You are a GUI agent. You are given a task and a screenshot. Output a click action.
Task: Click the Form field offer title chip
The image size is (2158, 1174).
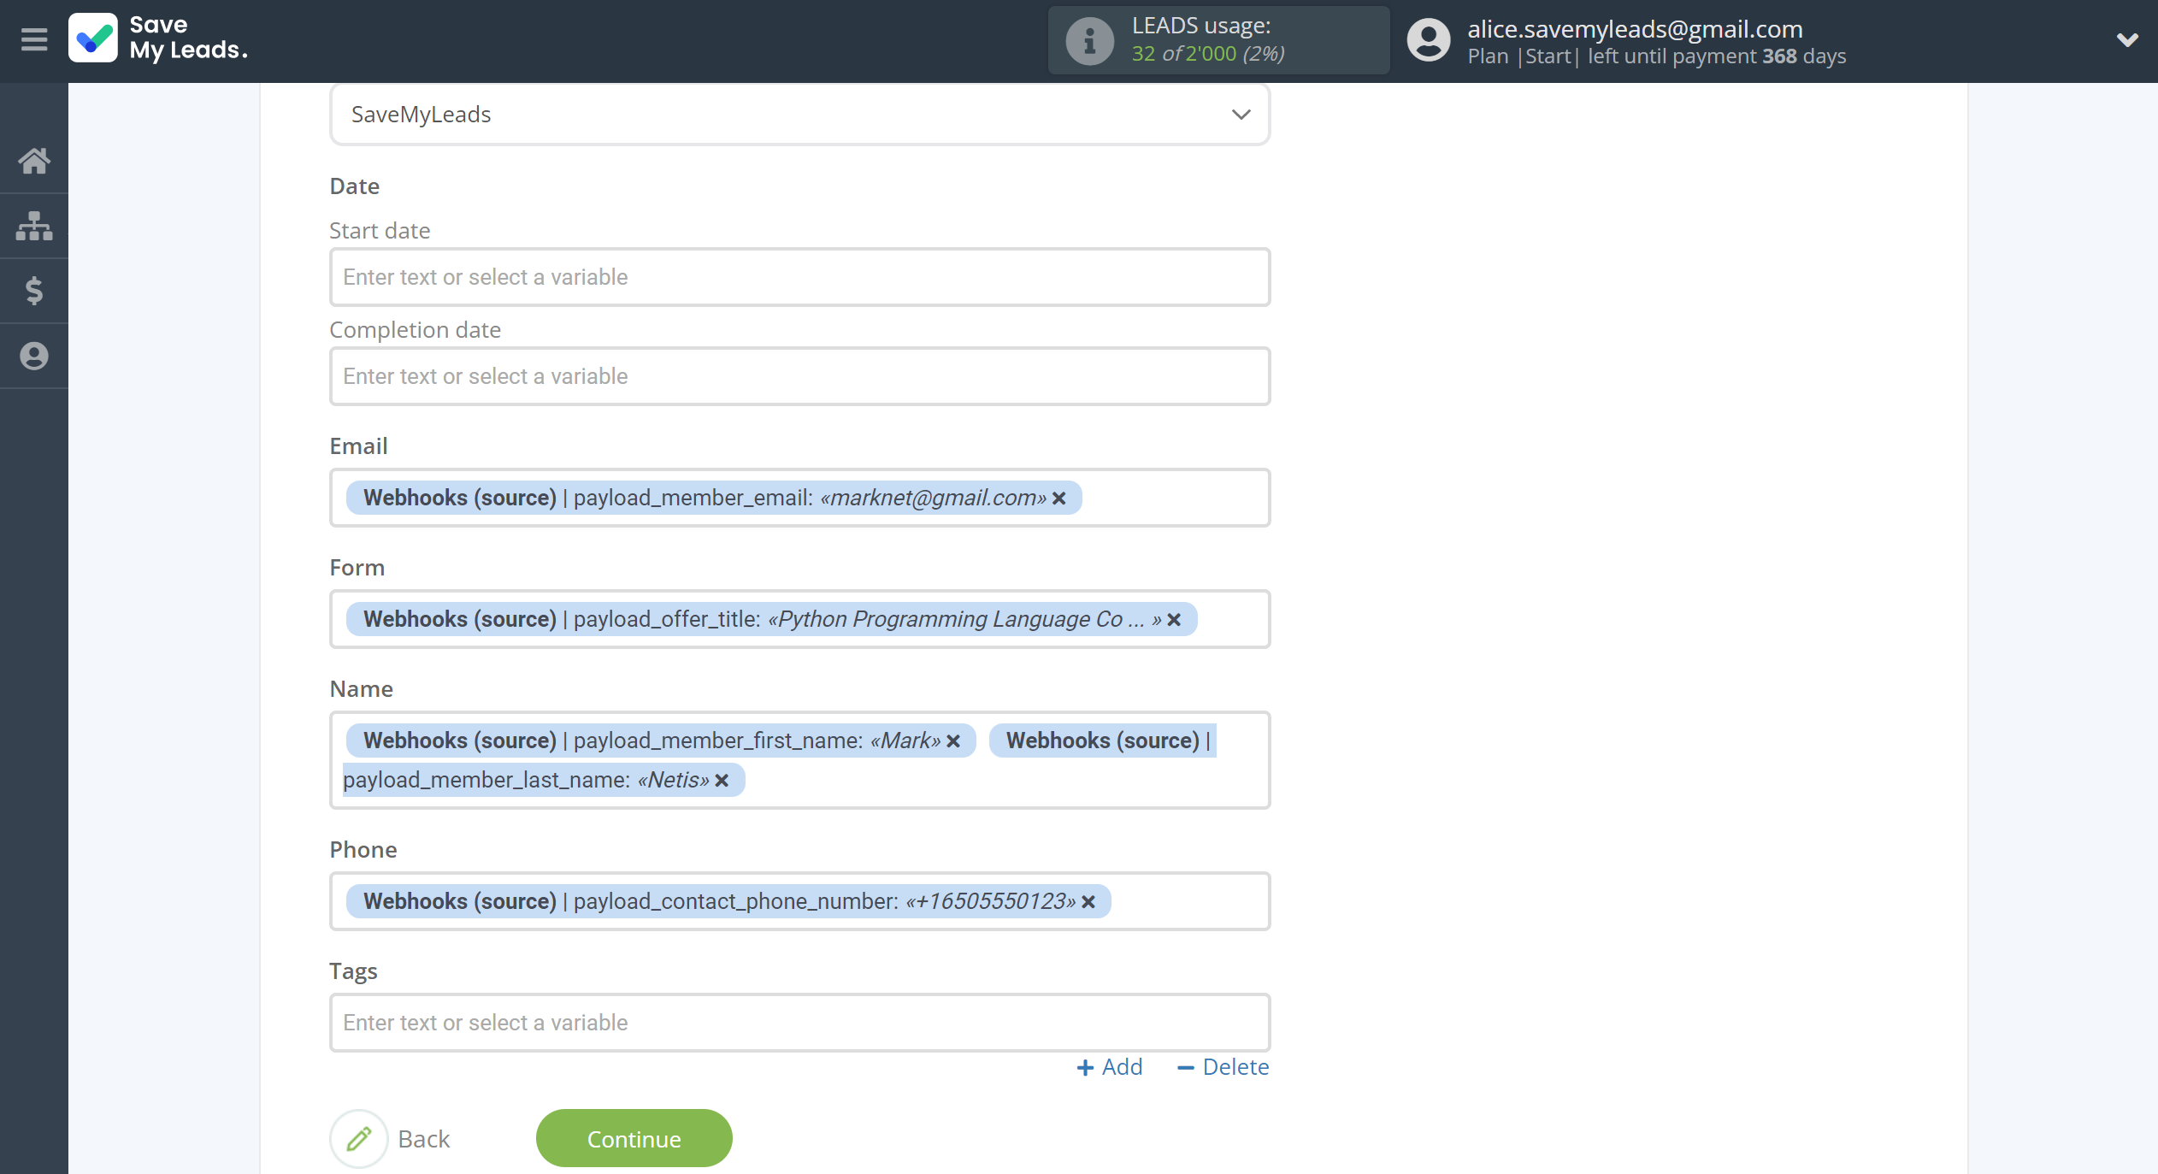click(771, 619)
